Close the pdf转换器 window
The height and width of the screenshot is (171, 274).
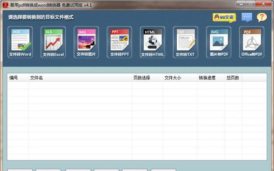click(x=263, y=4)
